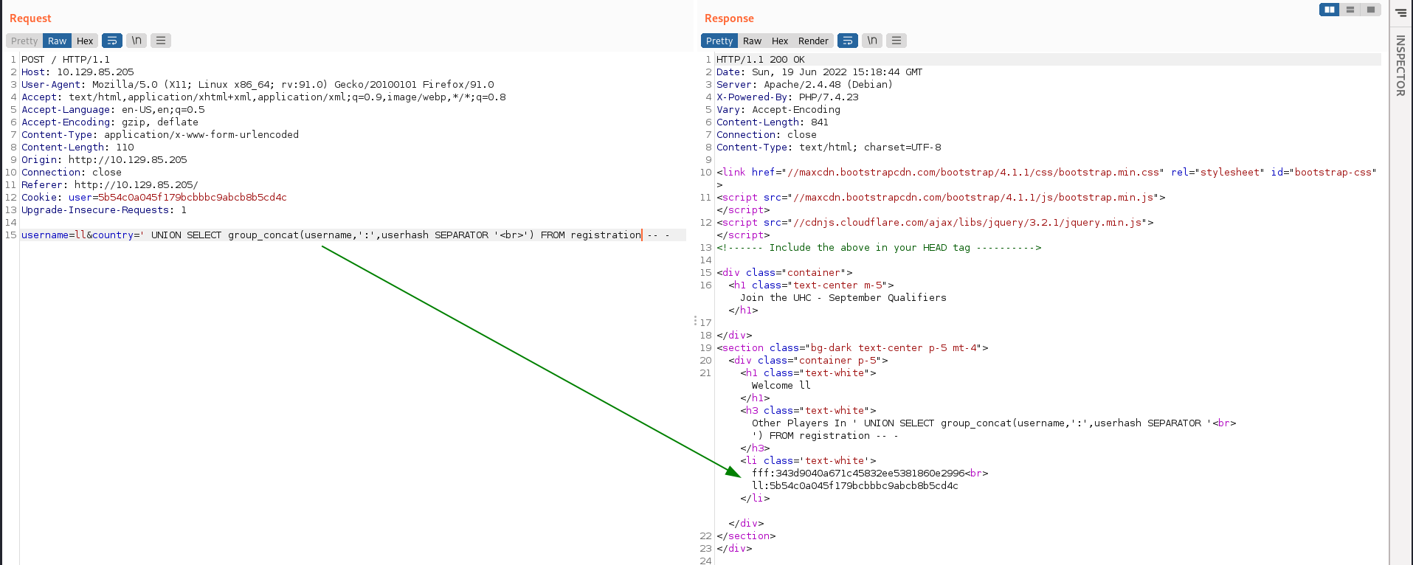
Task: Click the Host header value 10.129.85.205
Action: [x=95, y=72]
